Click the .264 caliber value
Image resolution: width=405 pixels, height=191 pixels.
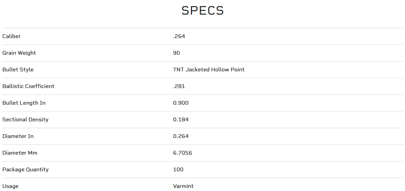pos(179,36)
